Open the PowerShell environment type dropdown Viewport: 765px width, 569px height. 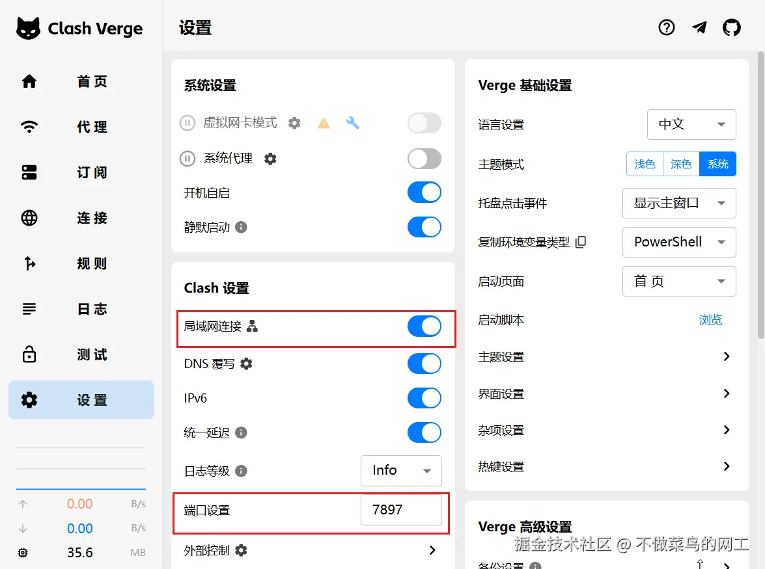(x=679, y=242)
